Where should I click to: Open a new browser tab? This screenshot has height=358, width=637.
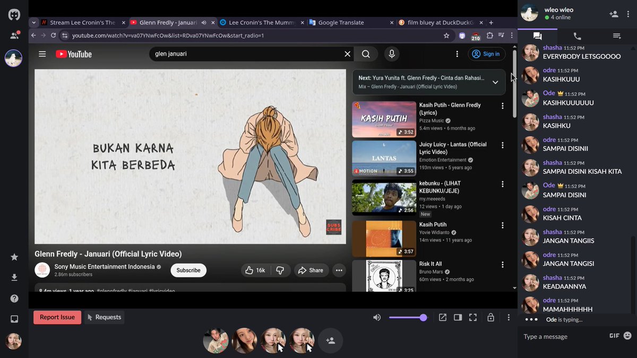[x=491, y=23]
